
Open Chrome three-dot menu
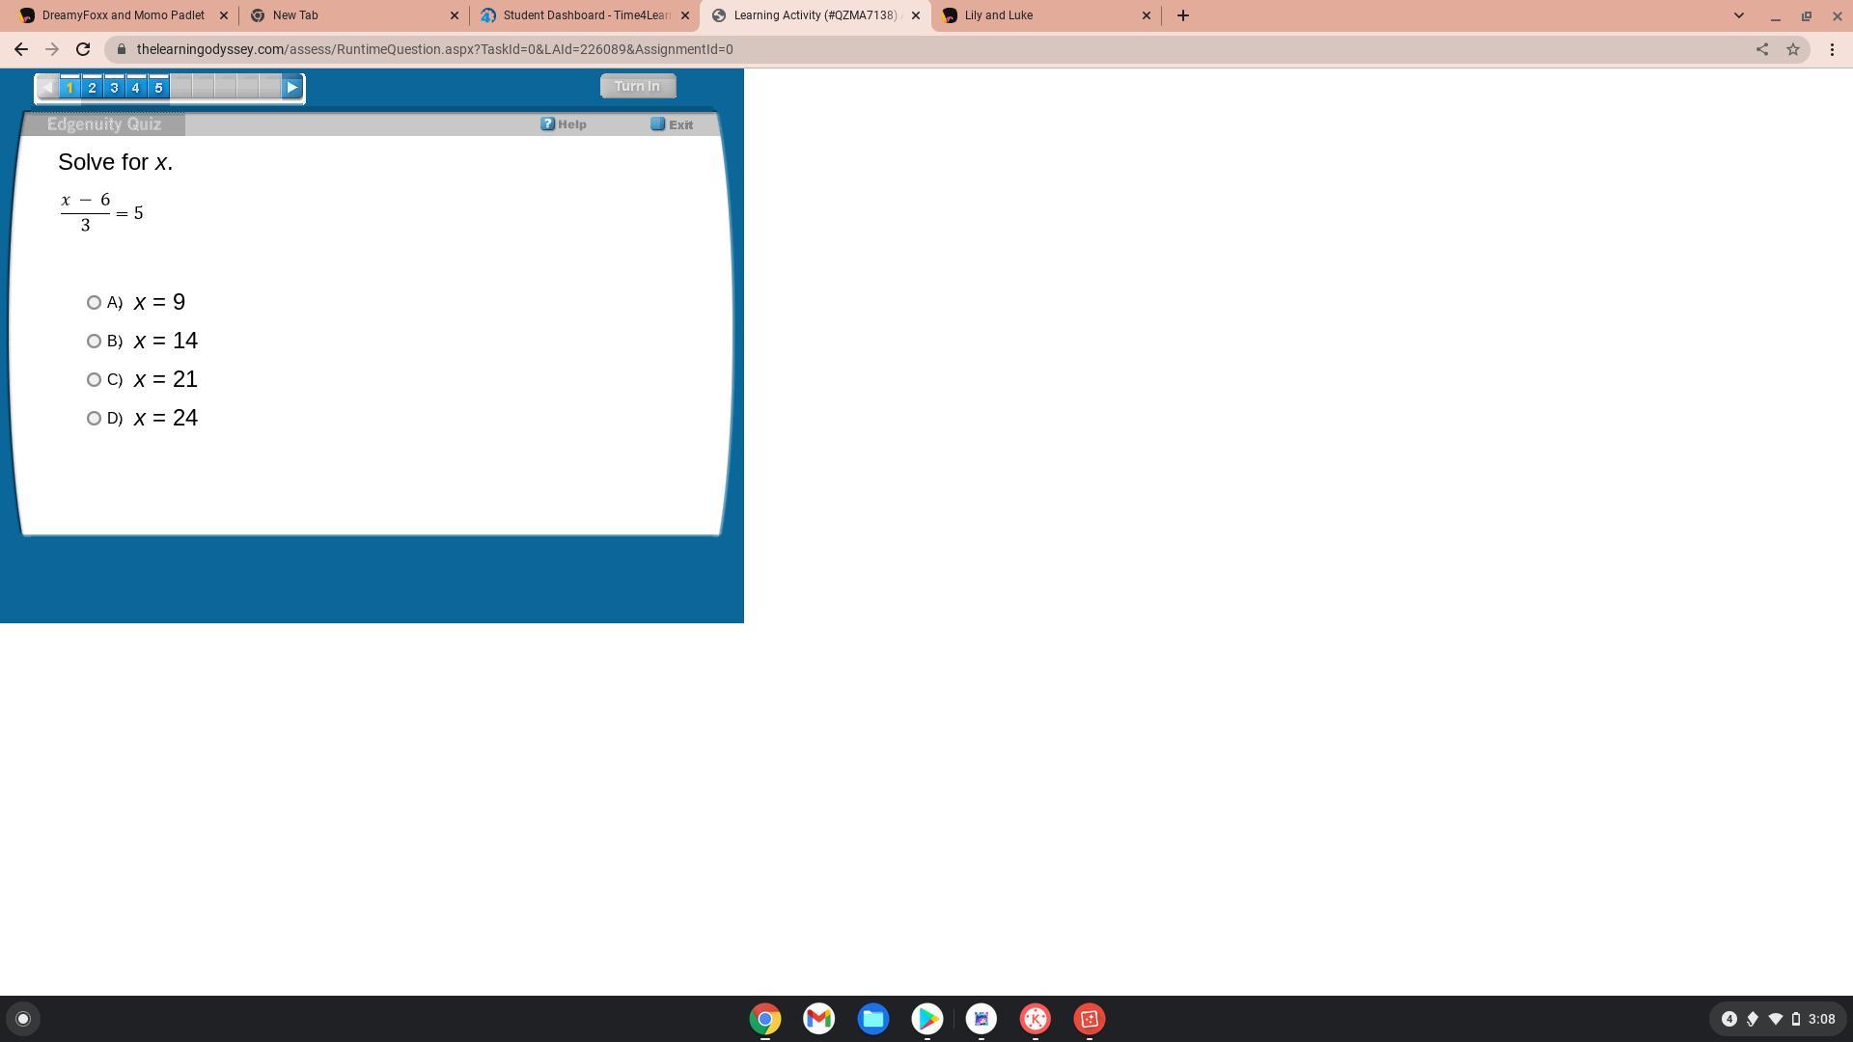click(x=1832, y=49)
